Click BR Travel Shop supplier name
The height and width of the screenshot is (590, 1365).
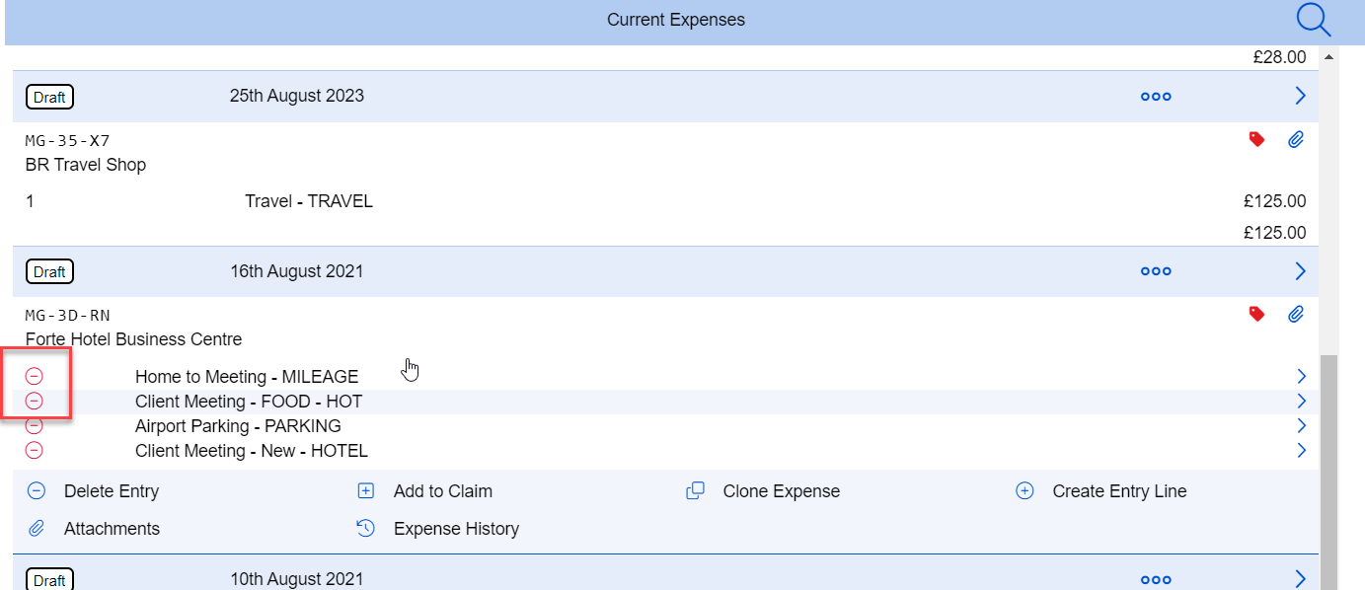(x=86, y=165)
